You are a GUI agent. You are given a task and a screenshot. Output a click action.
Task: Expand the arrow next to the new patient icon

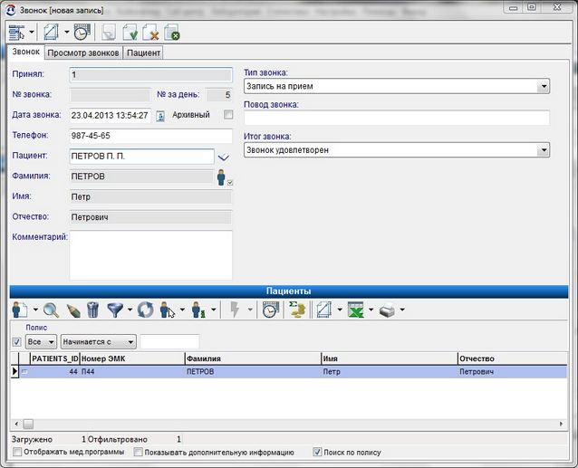35,310
